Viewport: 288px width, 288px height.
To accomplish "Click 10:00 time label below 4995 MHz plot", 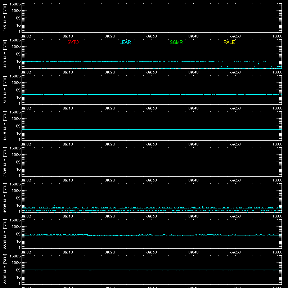I will tap(277, 216).
